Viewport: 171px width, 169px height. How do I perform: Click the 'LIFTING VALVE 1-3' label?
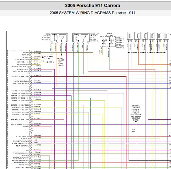[x=22, y=136]
